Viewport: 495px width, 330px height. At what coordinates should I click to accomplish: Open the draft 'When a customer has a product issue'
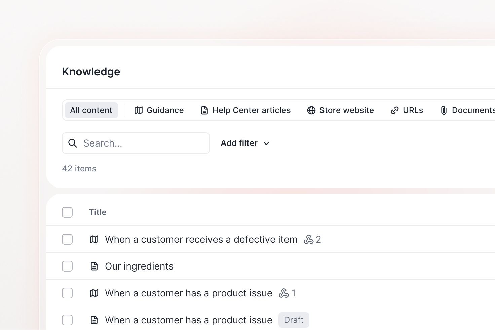(x=189, y=320)
